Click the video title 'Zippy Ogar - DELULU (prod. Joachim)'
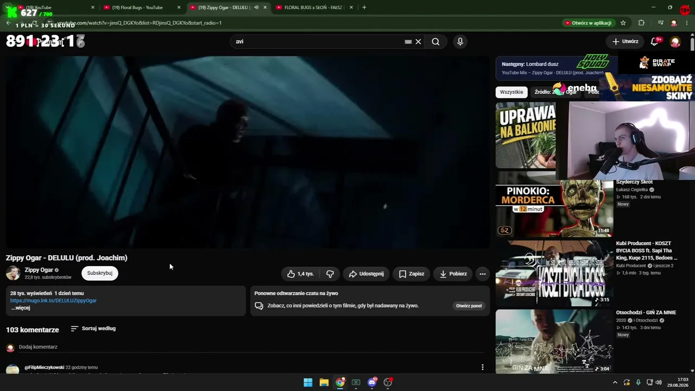The image size is (695, 391). coord(67,258)
